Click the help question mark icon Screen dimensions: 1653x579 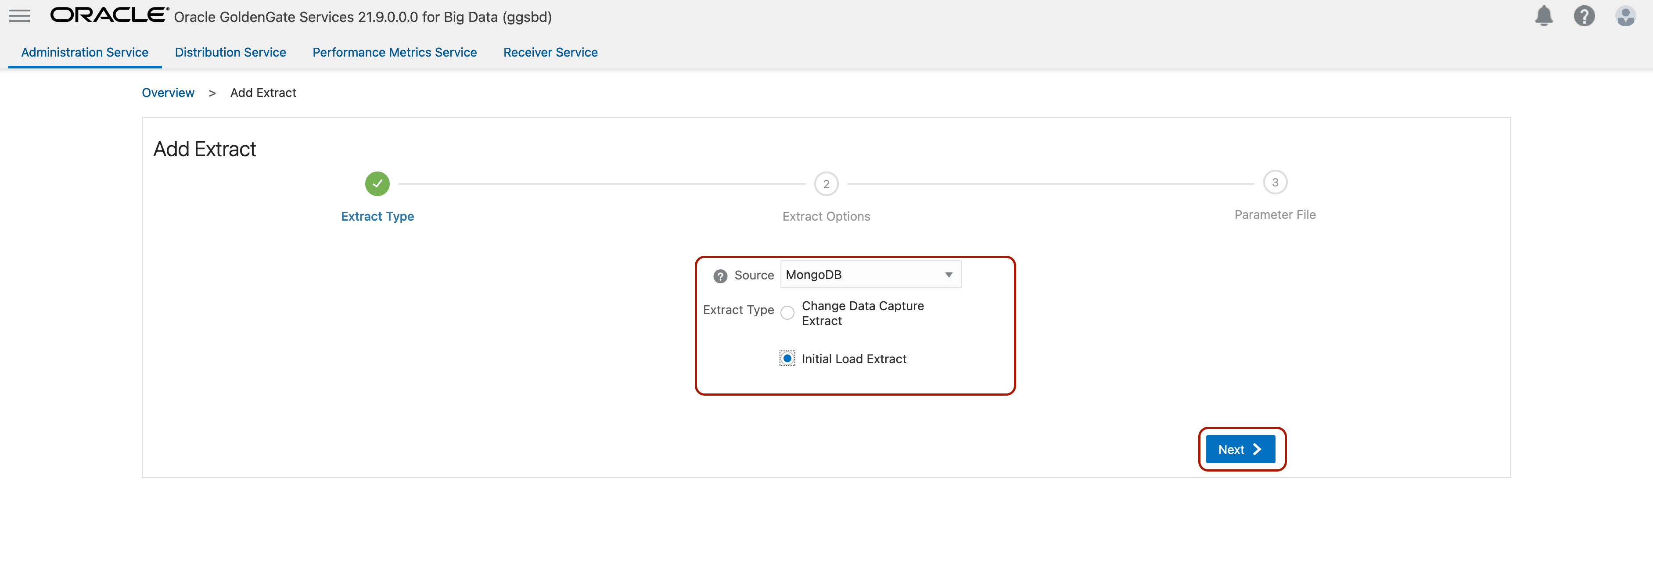tap(1584, 16)
